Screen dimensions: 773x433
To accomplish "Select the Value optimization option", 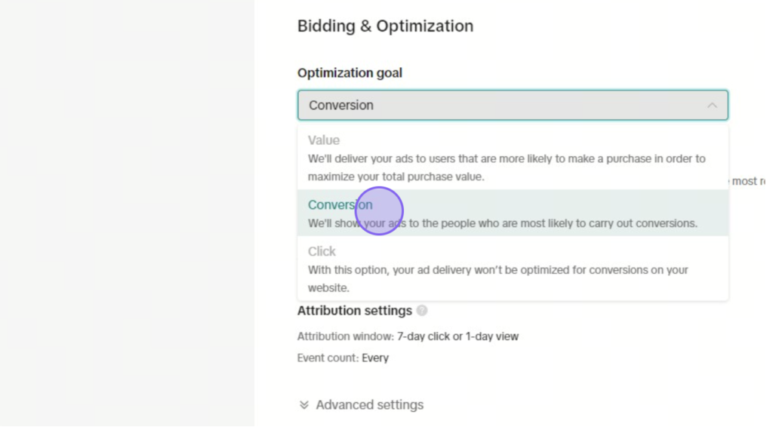I will 513,158.
